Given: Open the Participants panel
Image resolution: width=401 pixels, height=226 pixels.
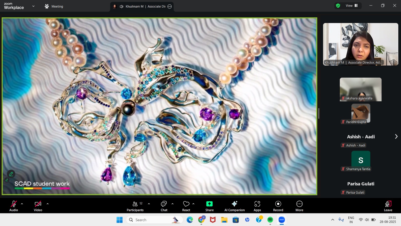Looking at the screenshot, I should 135,206.
